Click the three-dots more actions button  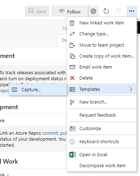click(x=132, y=11)
